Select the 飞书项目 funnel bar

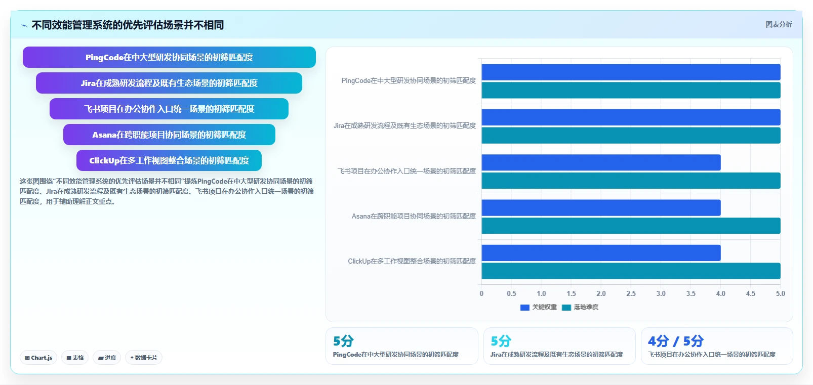pos(169,109)
